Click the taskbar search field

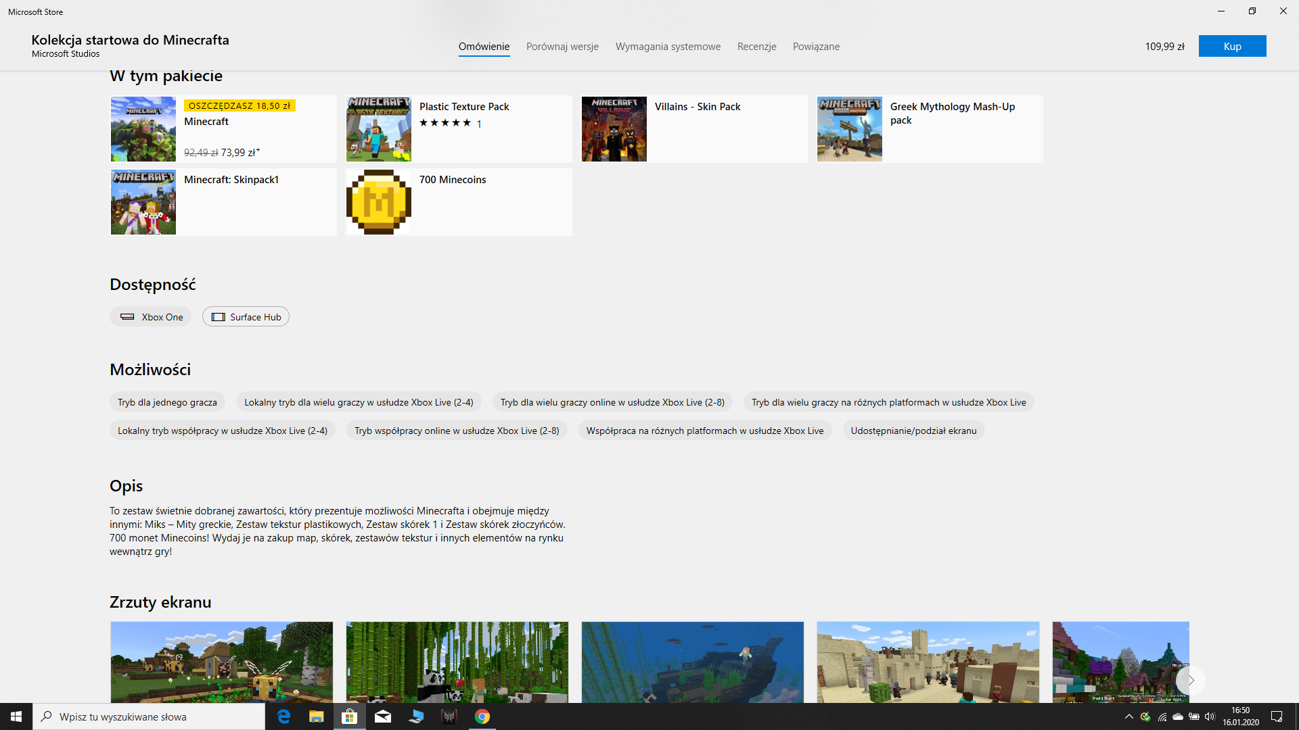[x=149, y=716]
